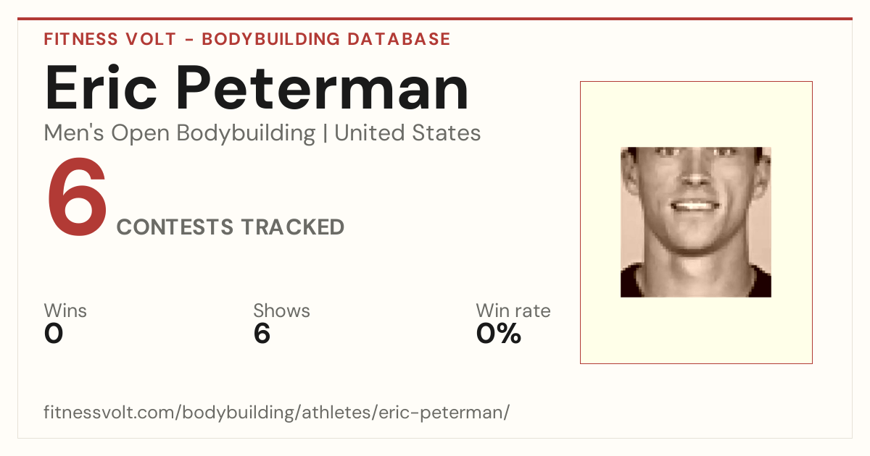
Task: Click the surname "Peterman" in heading
Action: [322, 88]
